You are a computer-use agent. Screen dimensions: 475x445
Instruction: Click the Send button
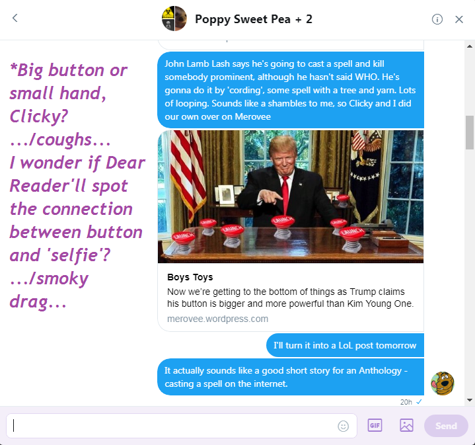(x=446, y=426)
